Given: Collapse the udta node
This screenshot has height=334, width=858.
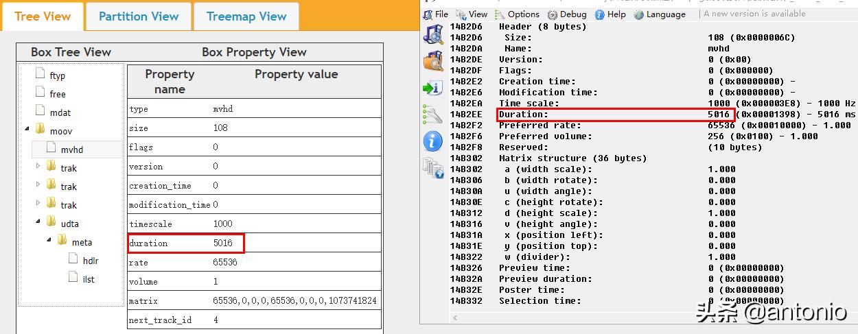Looking at the screenshot, I should coord(38,222).
